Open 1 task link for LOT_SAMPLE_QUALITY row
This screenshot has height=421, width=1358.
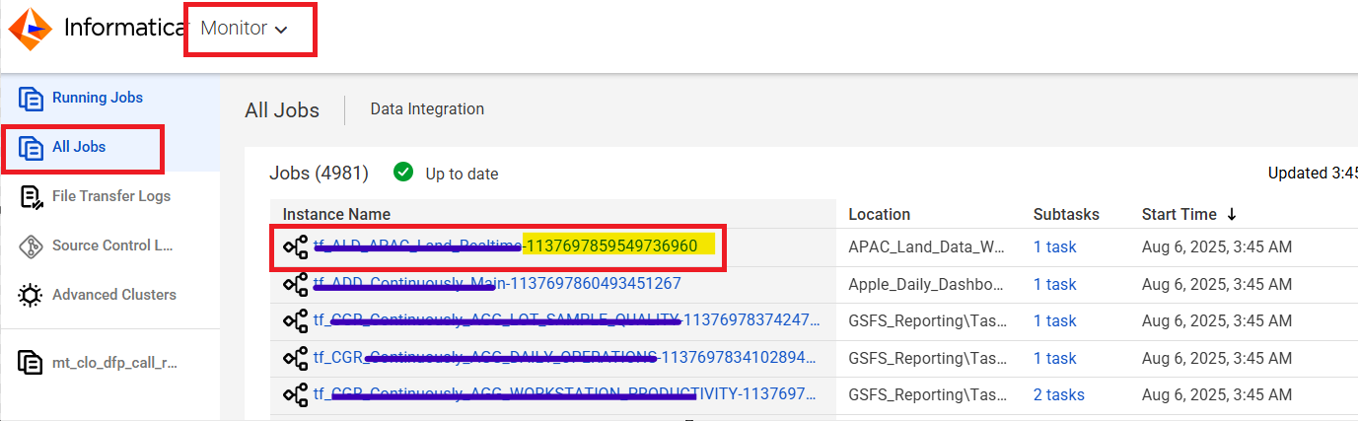point(1054,320)
